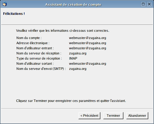The width and height of the screenshot is (154, 124).
Task: Click the incoming server value zugaina.org
Action: coord(78,53)
